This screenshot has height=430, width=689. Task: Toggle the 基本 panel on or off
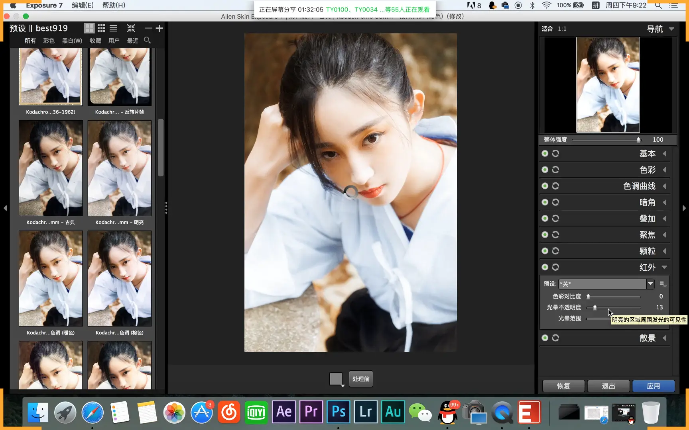pyautogui.click(x=545, y=153)
